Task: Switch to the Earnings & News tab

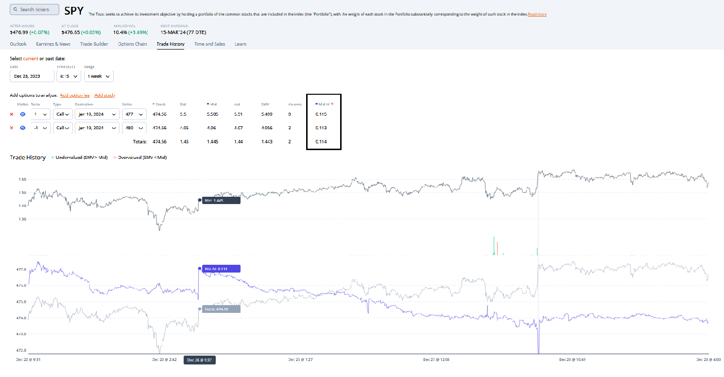Action: (x=53, y=44)
